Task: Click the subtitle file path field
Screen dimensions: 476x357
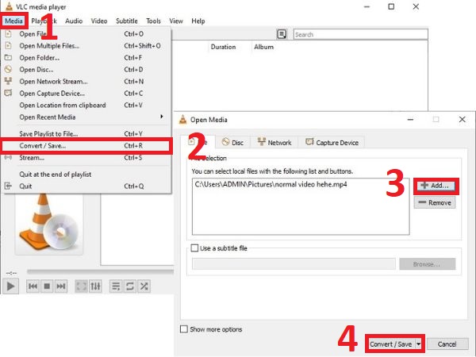Action: coord(294,264)
